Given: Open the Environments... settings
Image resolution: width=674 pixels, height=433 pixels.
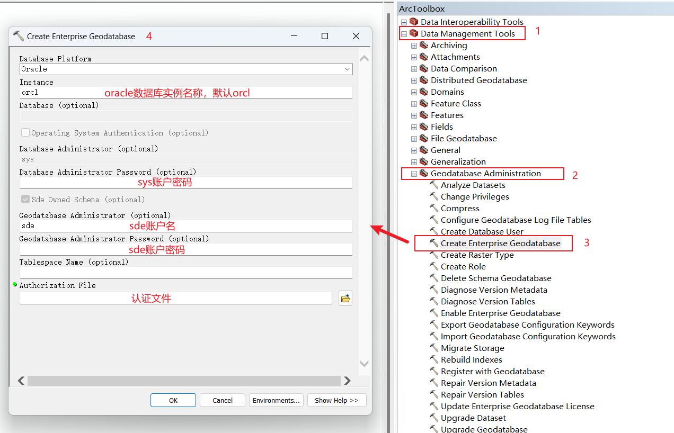Looking at the screenshot, I should [x=276, y=400].
